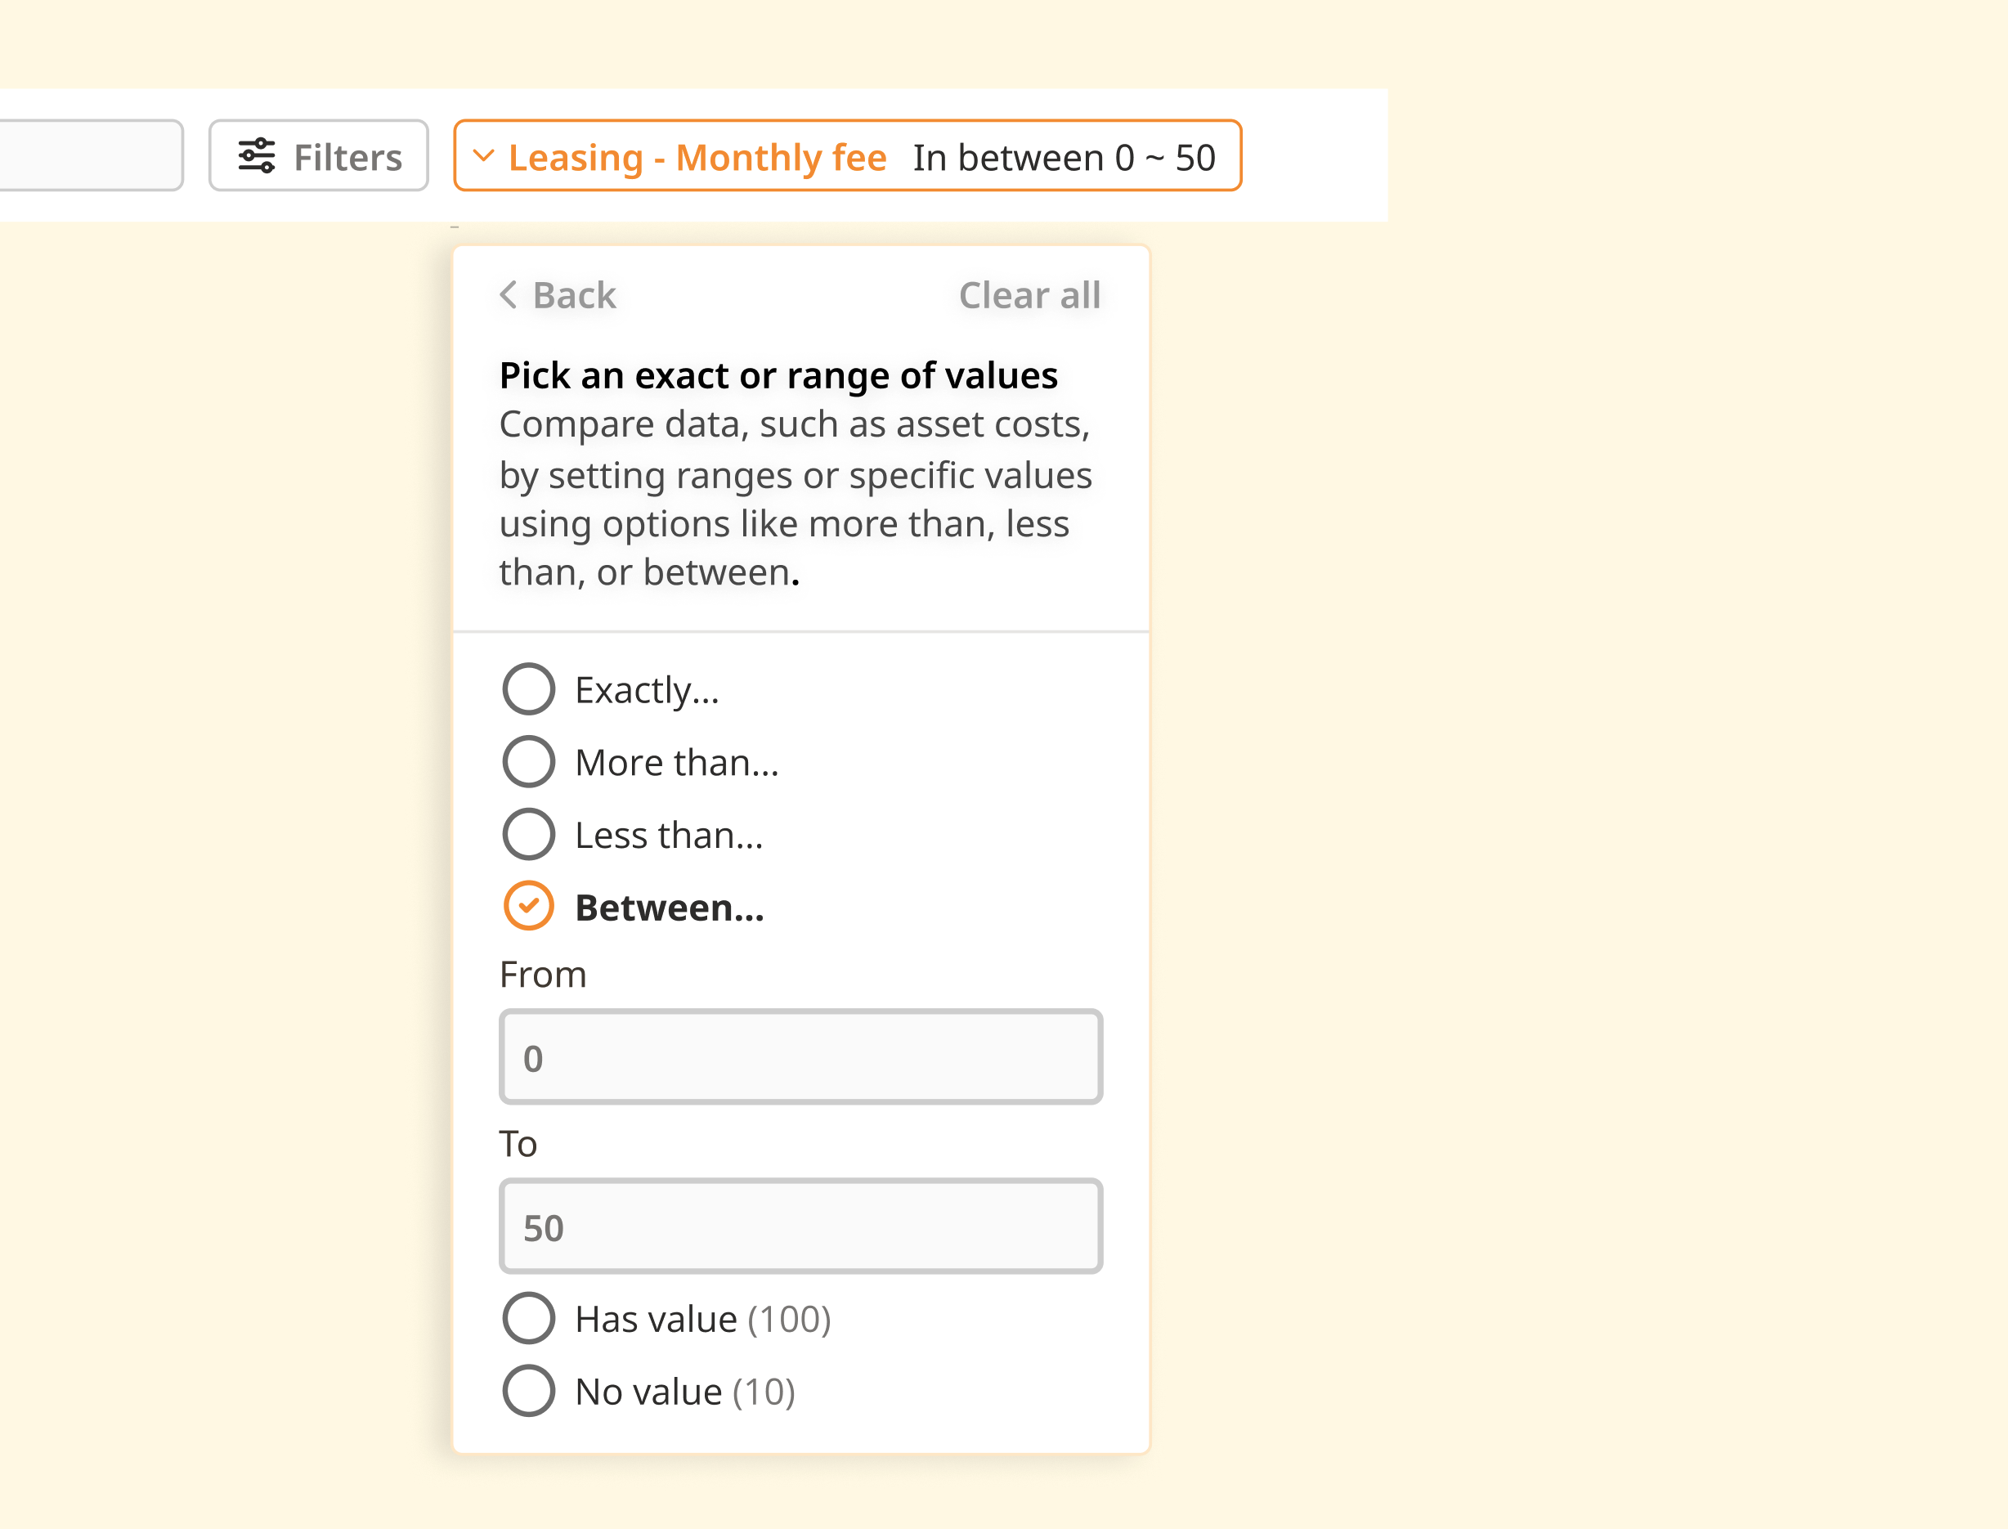Choose the No value radio circle

(x=529, y=1391)
